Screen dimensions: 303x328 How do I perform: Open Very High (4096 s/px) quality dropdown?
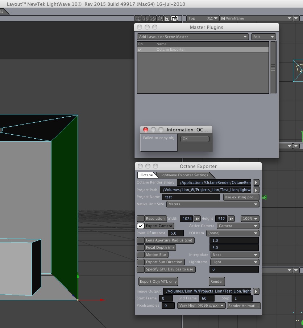point(202,306)
